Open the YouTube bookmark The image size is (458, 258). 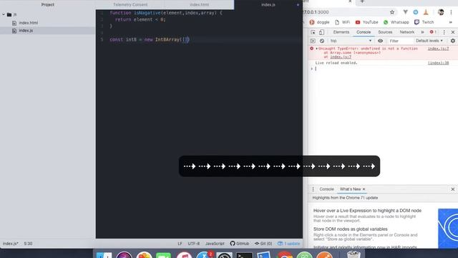(x=366, y=22)
